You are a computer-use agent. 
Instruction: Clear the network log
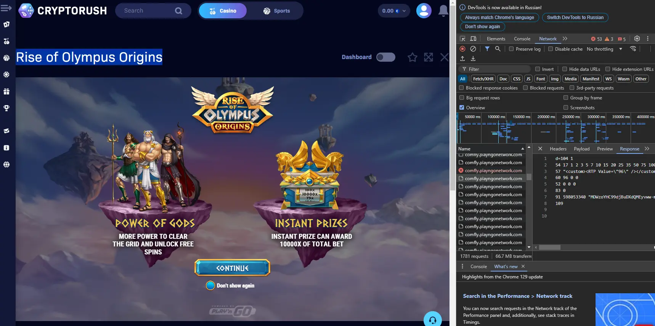[x=473, y=49]
